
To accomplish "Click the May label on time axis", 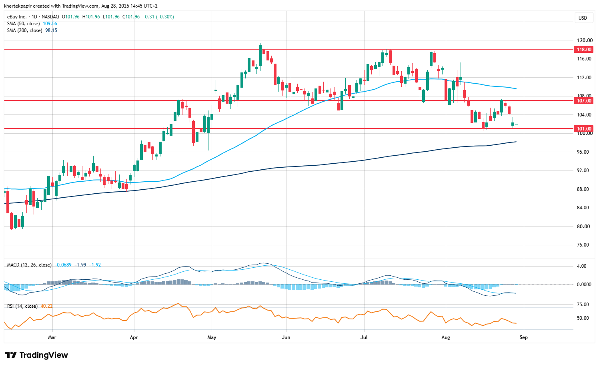I will point(212,337).
